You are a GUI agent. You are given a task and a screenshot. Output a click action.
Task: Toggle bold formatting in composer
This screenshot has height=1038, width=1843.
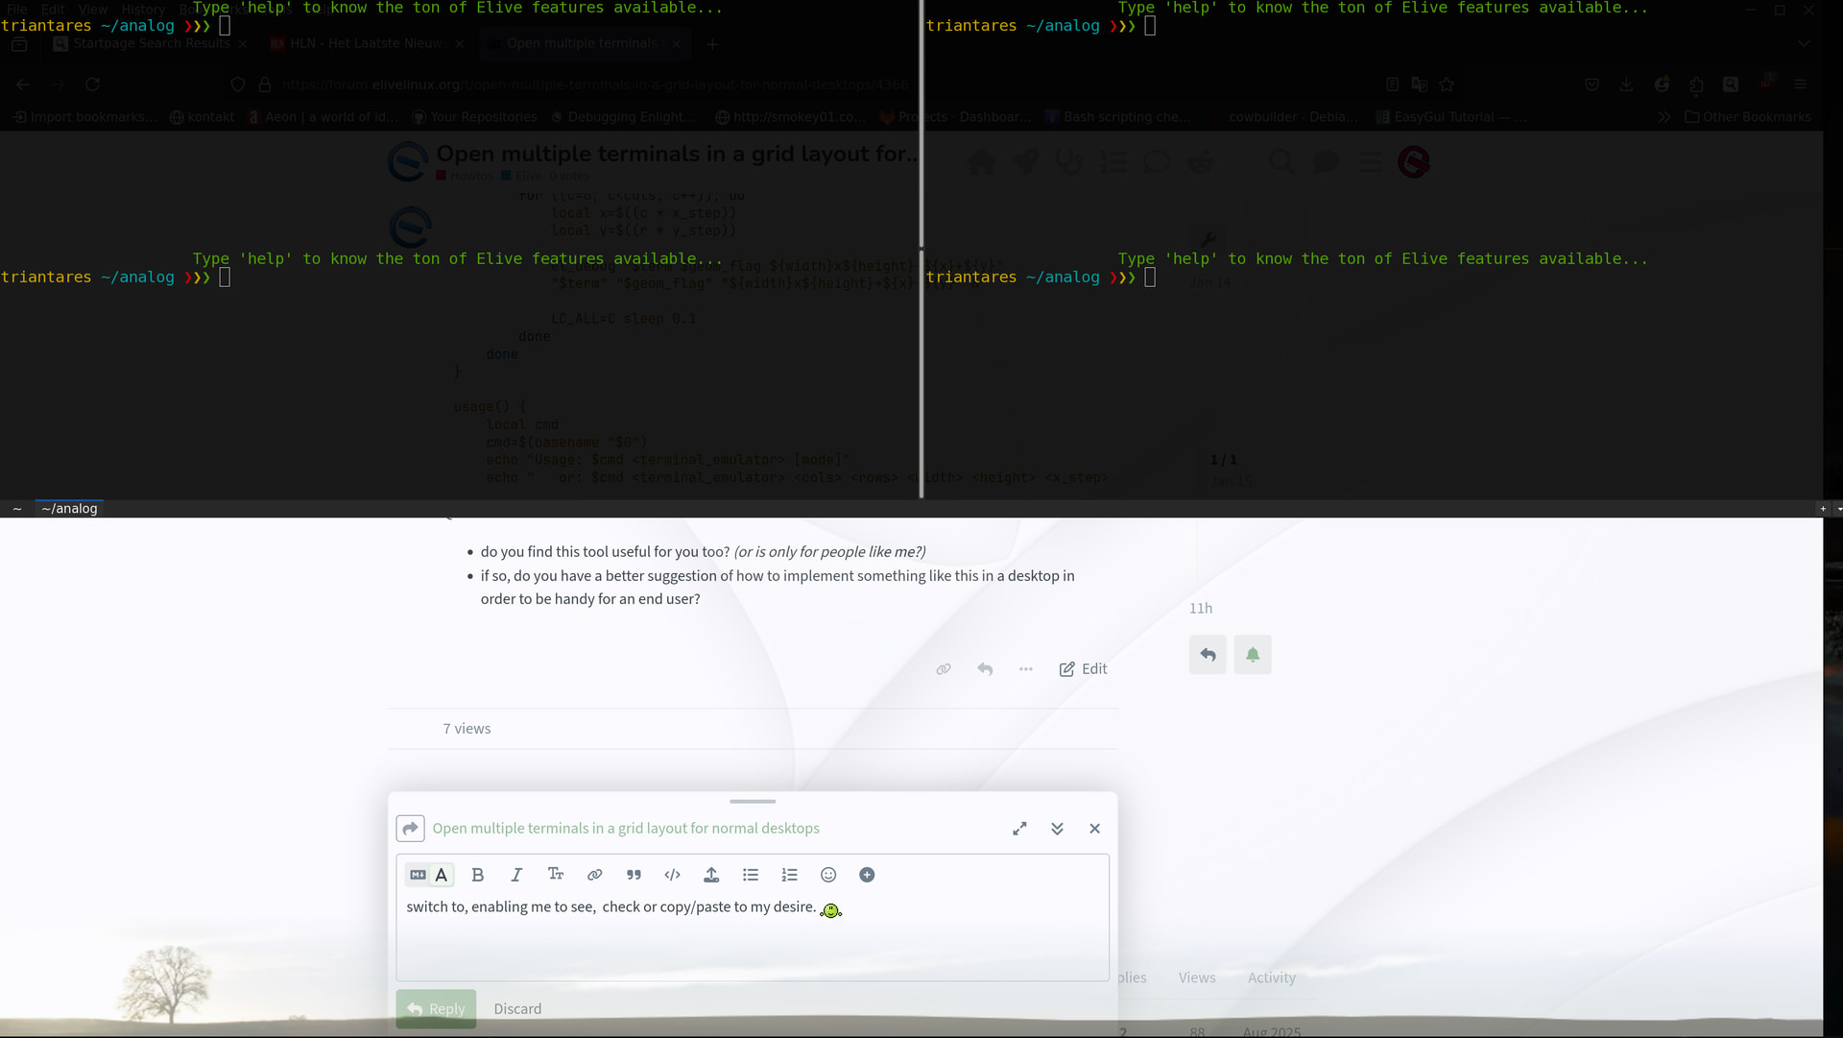[477, 875]
